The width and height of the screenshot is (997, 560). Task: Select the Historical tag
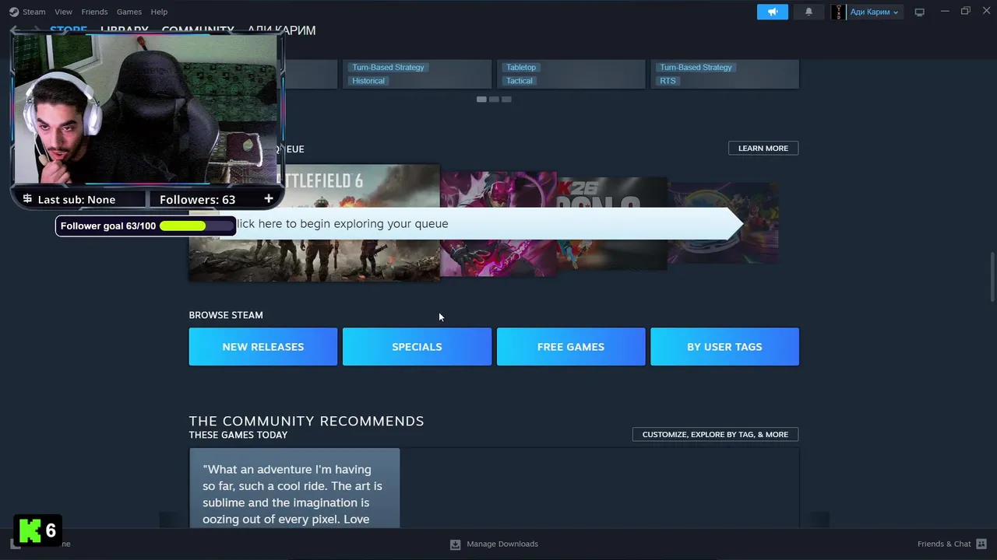tap(368, 81)
